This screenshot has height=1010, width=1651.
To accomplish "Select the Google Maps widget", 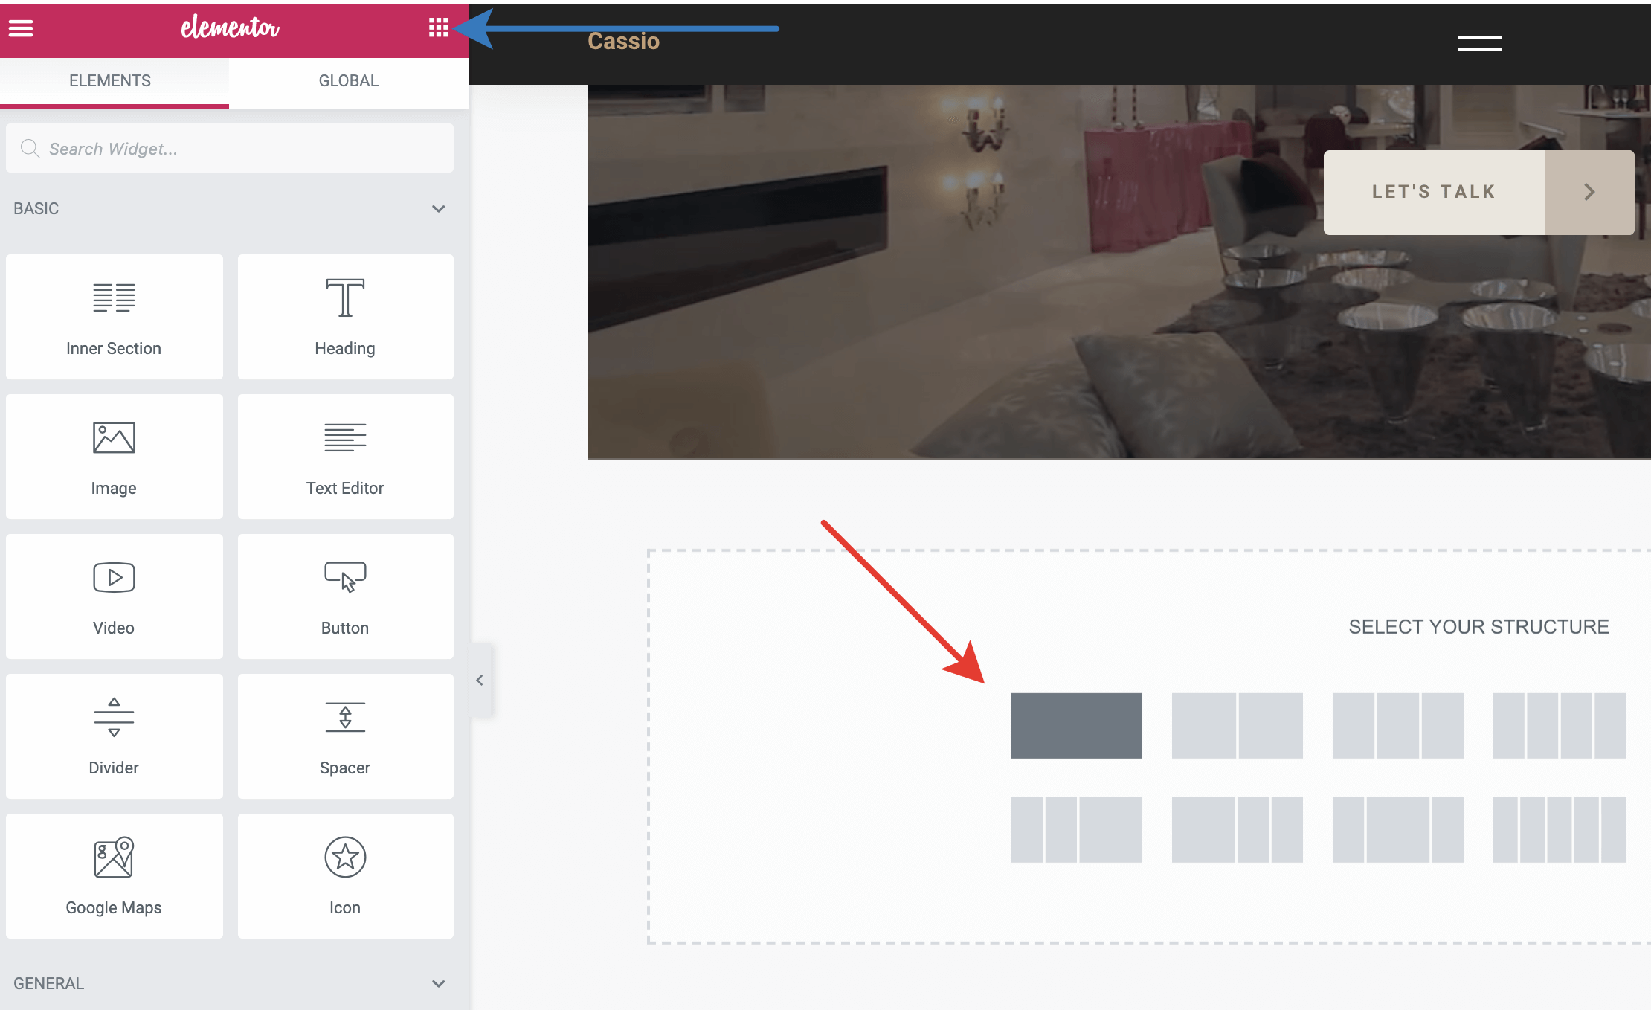I will click(114, 876).
